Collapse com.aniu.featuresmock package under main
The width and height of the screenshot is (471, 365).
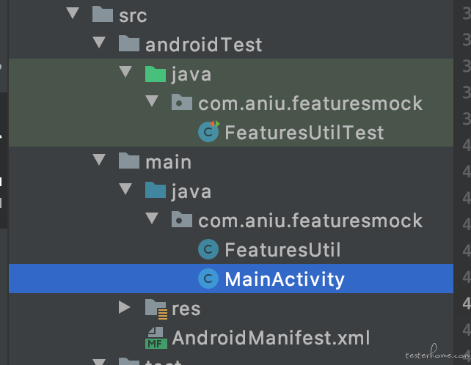[x=152, y=218]
